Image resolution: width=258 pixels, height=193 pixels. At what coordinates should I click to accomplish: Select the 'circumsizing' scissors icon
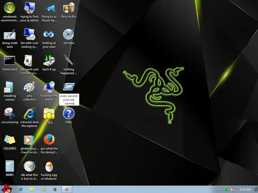coord(10,113)
